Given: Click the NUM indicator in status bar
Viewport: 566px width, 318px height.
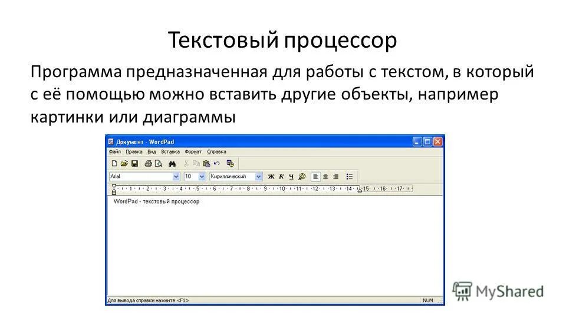Looking at the screenshot, I should (428, 300).
